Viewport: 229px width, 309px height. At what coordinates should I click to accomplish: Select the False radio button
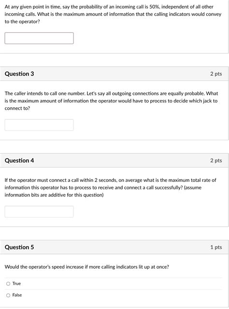8,295
